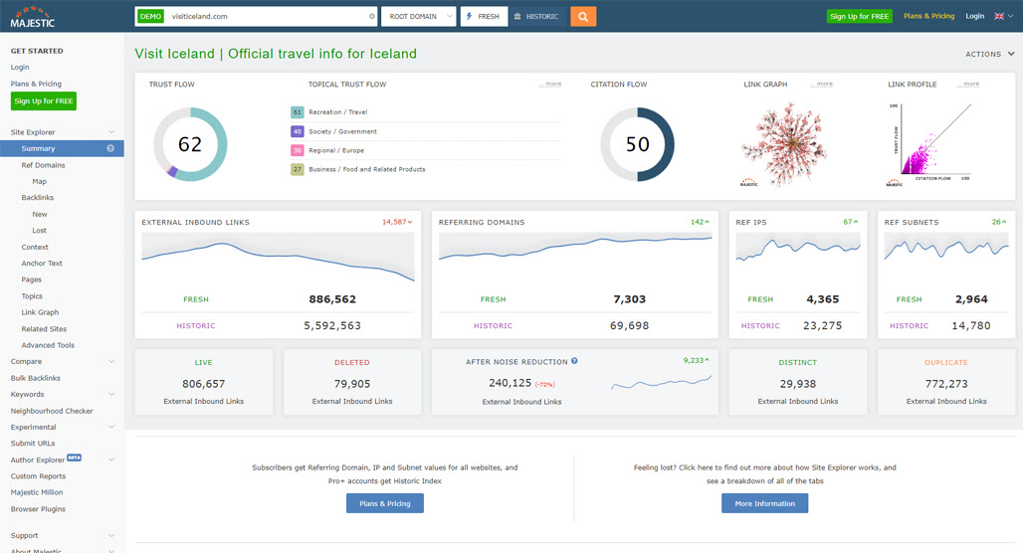Viewport: 1023px width, 553px height.
Task: Click the help icon beside Summary
Action: pos(110,148)
